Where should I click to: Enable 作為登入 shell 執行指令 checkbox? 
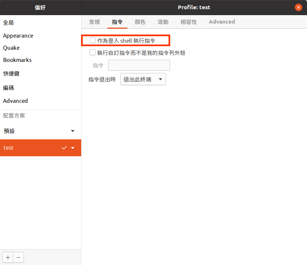(x=93, y=40)
